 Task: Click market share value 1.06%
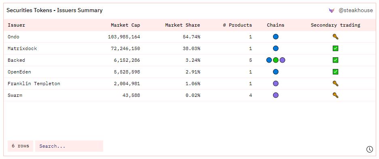193,84
